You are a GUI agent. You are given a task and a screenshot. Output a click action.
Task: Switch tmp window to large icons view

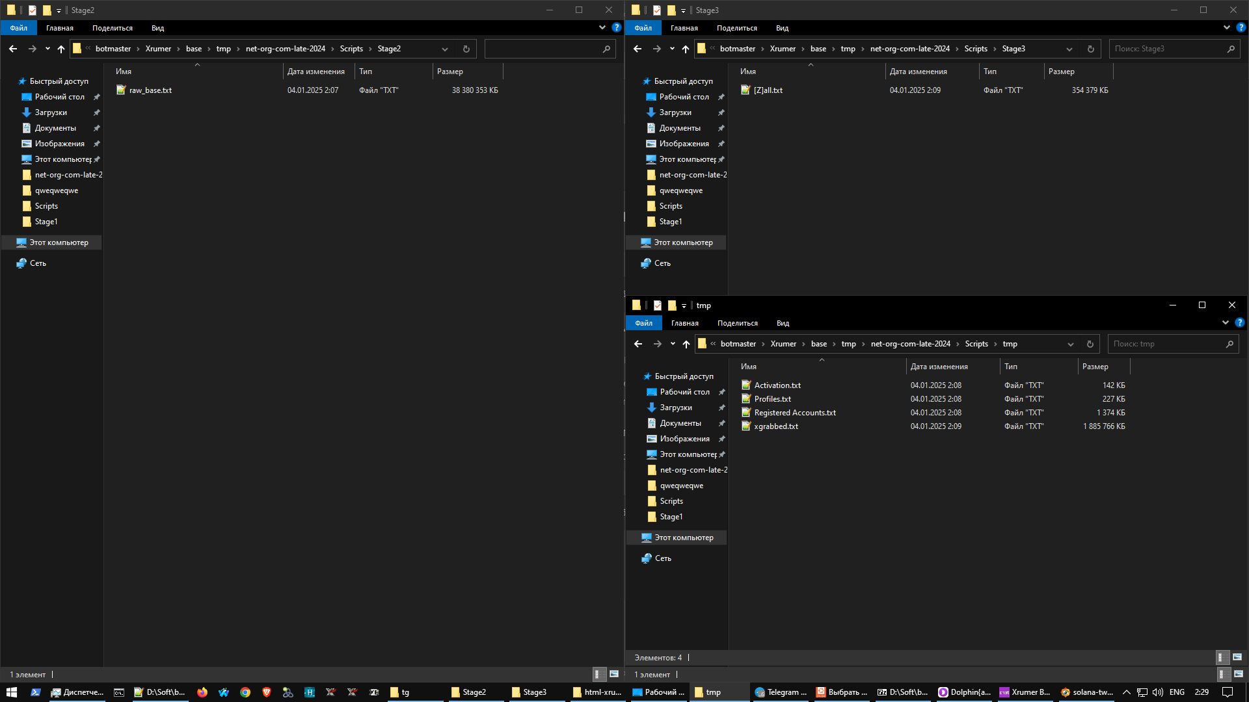click(1237, 657)
